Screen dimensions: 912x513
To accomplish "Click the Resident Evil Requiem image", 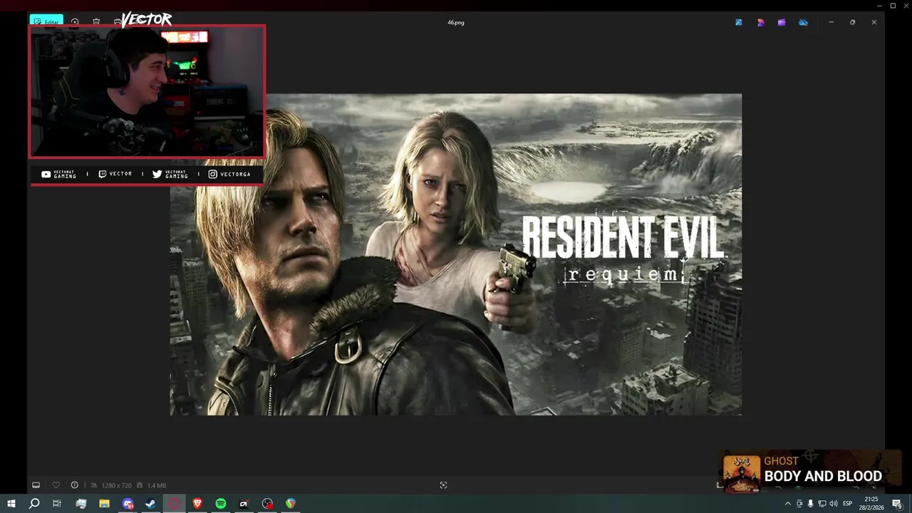I will pyautogui.click(x=456, y=254).
